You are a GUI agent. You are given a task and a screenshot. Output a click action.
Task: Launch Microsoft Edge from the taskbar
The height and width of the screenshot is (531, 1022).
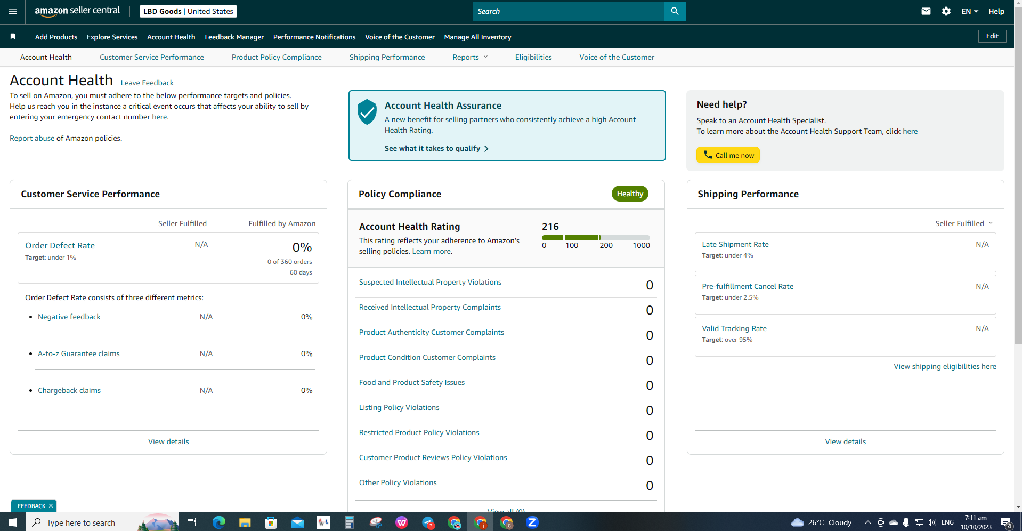coord(219,522)
